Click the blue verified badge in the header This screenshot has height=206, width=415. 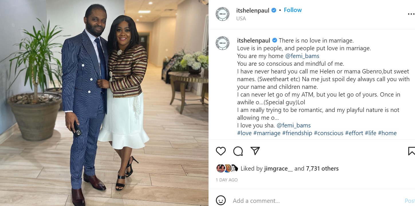pos(274,10)
